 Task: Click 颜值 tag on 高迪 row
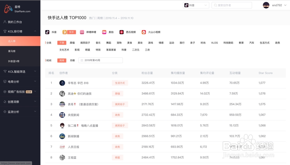tap(117, 94)
